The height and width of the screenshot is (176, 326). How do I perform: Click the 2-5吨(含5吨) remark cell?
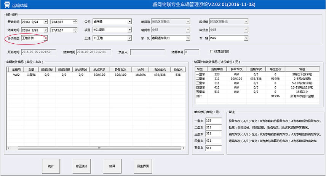[302, 79]
